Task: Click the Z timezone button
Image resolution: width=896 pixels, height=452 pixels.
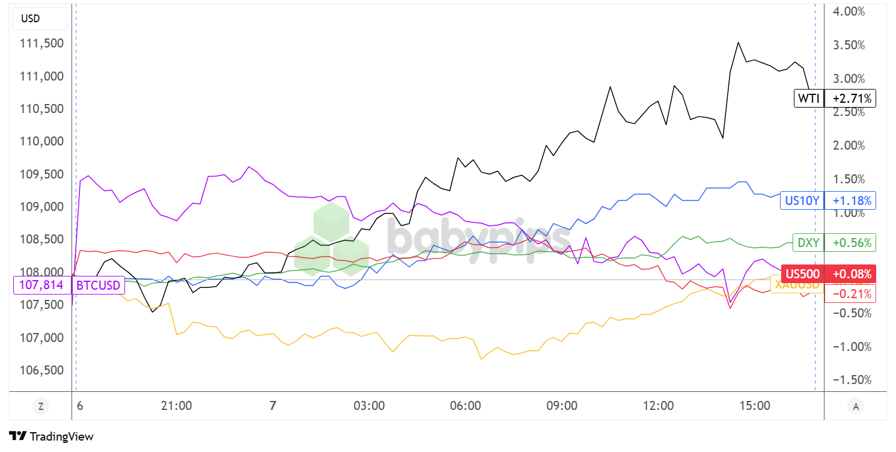Action: coord(41,406)
